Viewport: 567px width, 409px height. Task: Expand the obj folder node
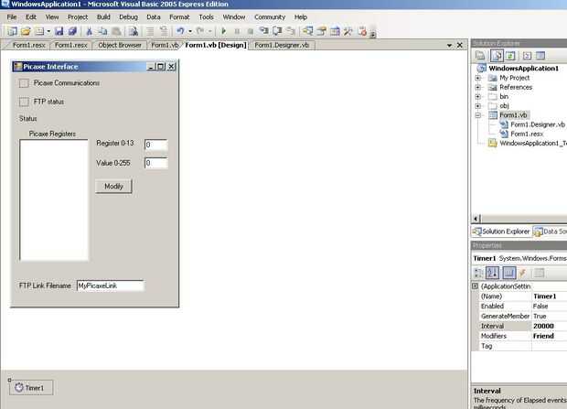[478, 106]
